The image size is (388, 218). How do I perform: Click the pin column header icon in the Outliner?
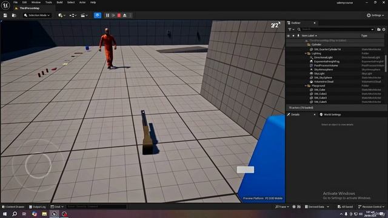[298, 36]
